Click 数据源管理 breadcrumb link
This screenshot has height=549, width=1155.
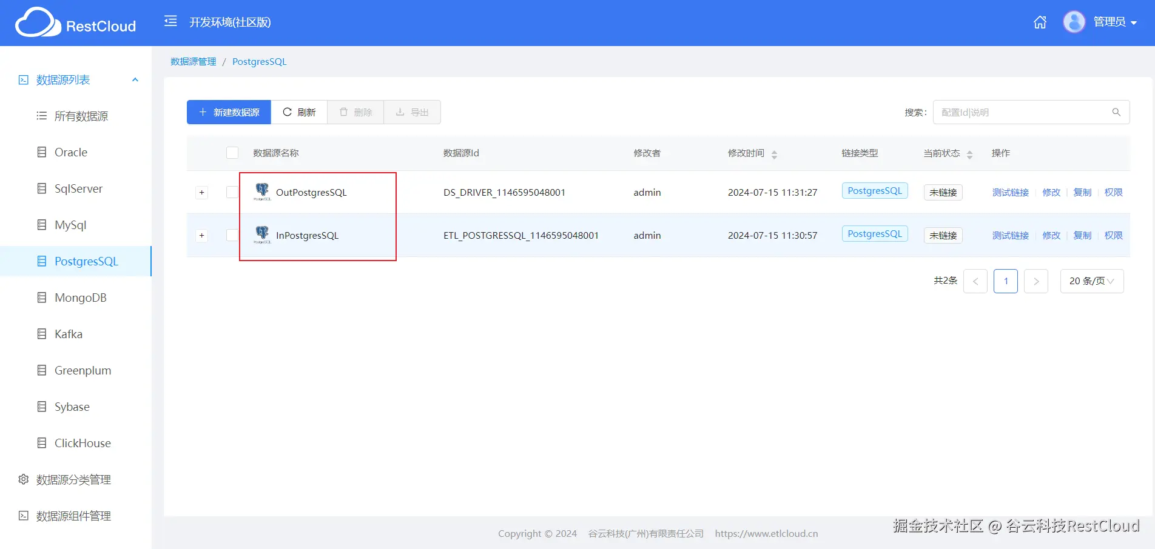(x=194, y=62)
